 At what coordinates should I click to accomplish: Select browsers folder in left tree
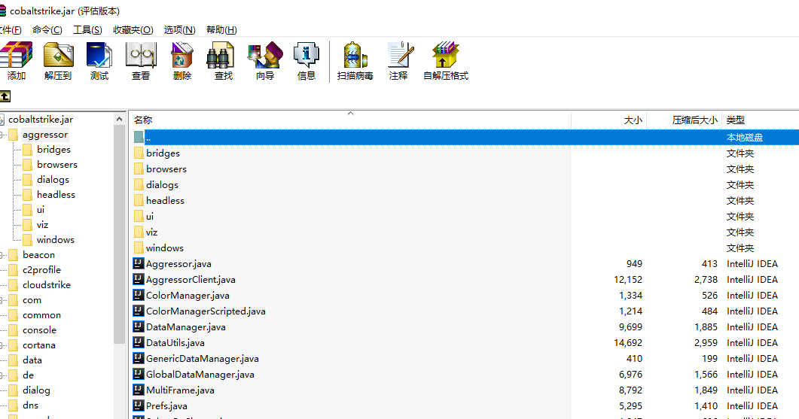tap(57, 165)
